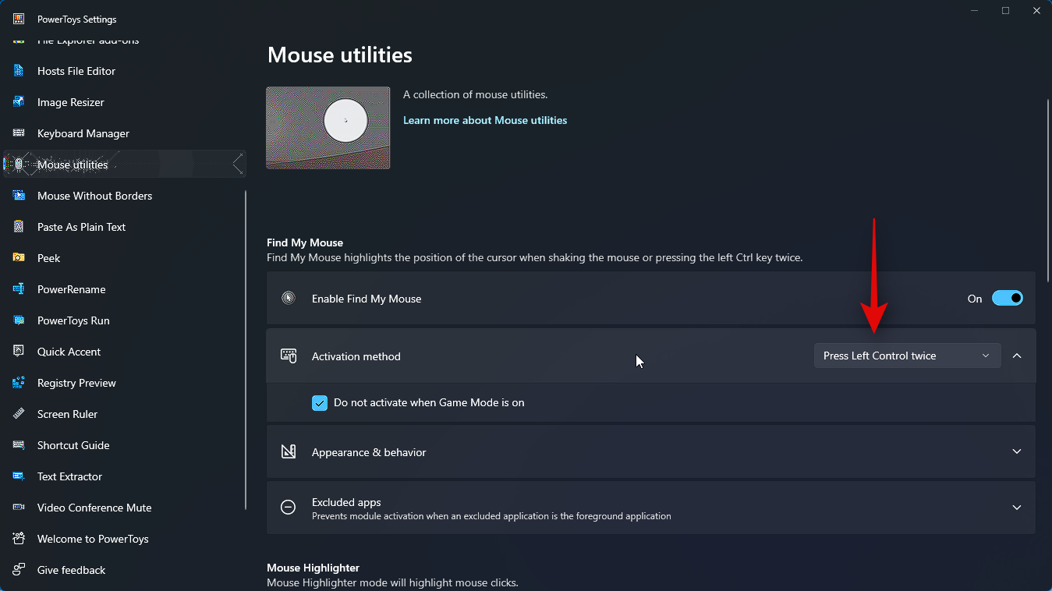This screenshot has width=1052, height=591.
Task: Click the Image Resizer sidebar icon
Action: coord(19,102)
